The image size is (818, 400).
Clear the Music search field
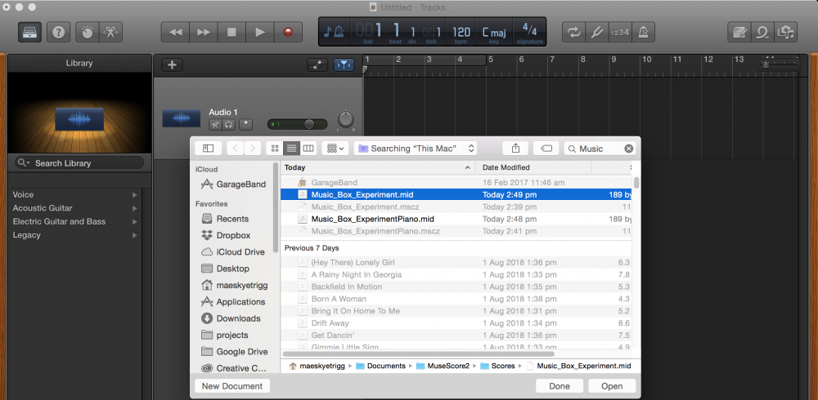(x=628, y=149)
